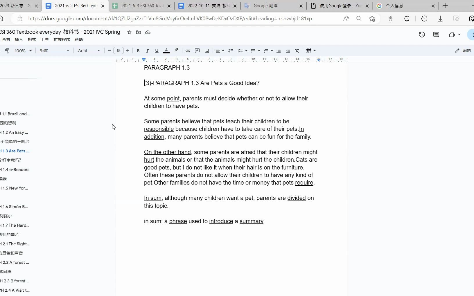Open comment history icon

[x=436, y=35]
